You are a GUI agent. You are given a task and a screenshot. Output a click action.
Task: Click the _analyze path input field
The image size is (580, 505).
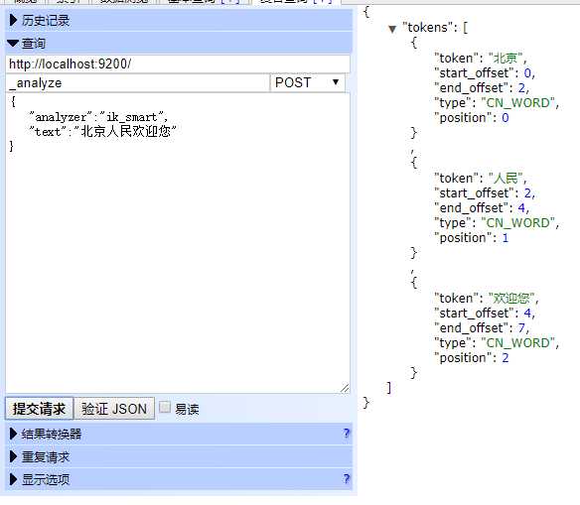(x=138, y=82)
